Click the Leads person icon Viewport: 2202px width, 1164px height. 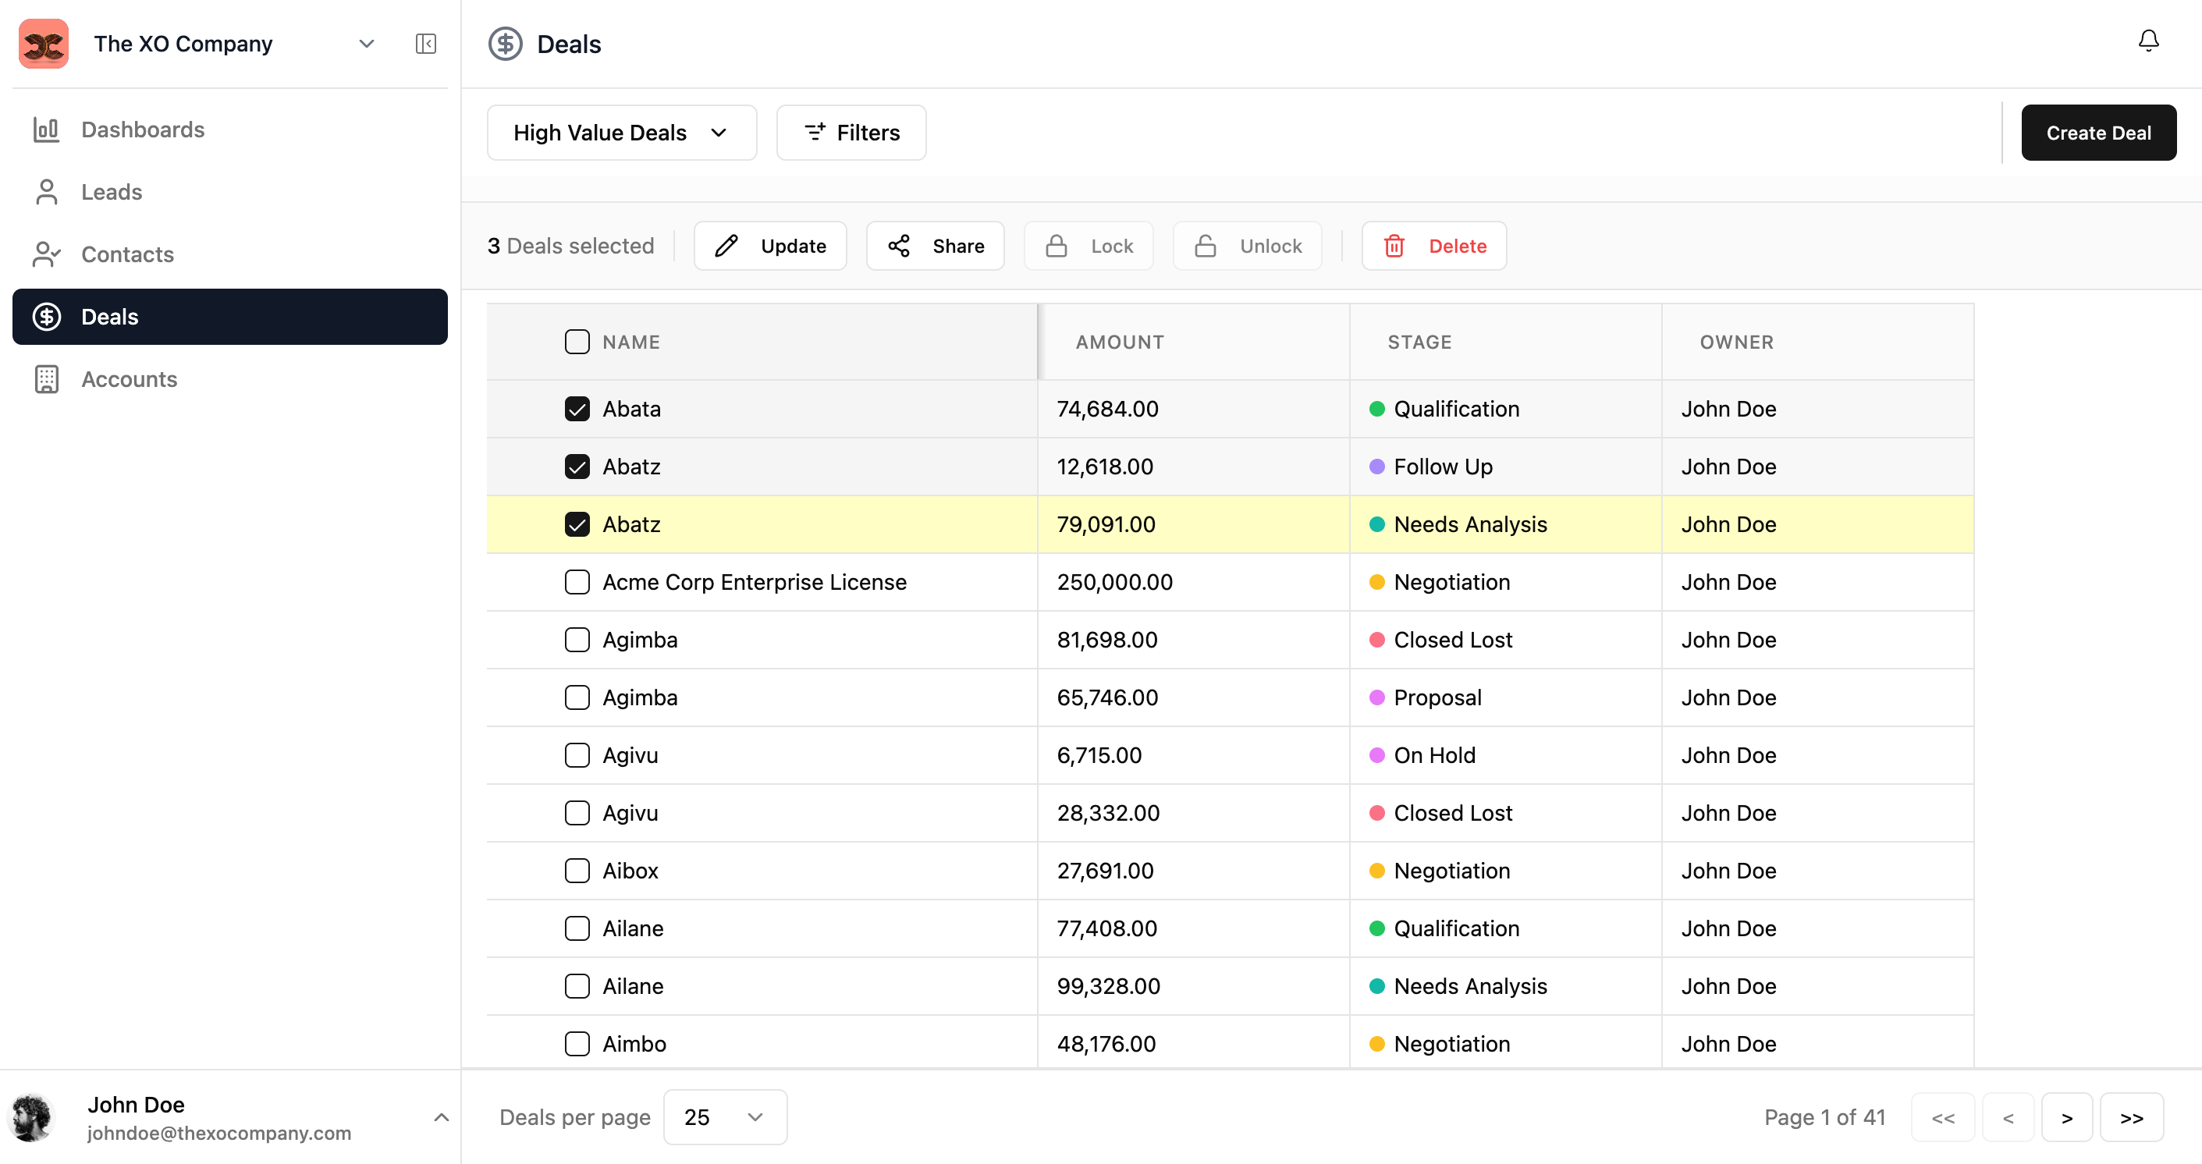[46, 191]
